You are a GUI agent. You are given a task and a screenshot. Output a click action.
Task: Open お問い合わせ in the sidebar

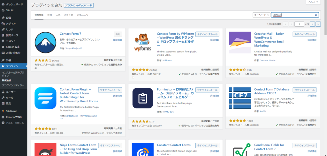coord(13,53)
